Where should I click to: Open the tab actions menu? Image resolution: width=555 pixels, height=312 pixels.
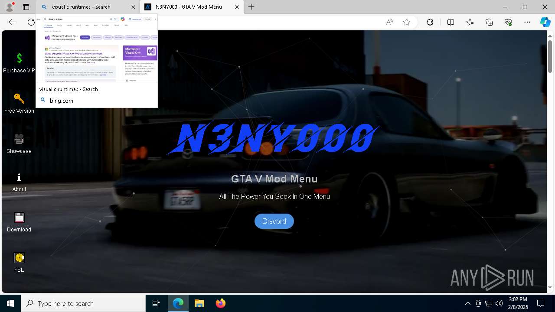tap(26, 7)
